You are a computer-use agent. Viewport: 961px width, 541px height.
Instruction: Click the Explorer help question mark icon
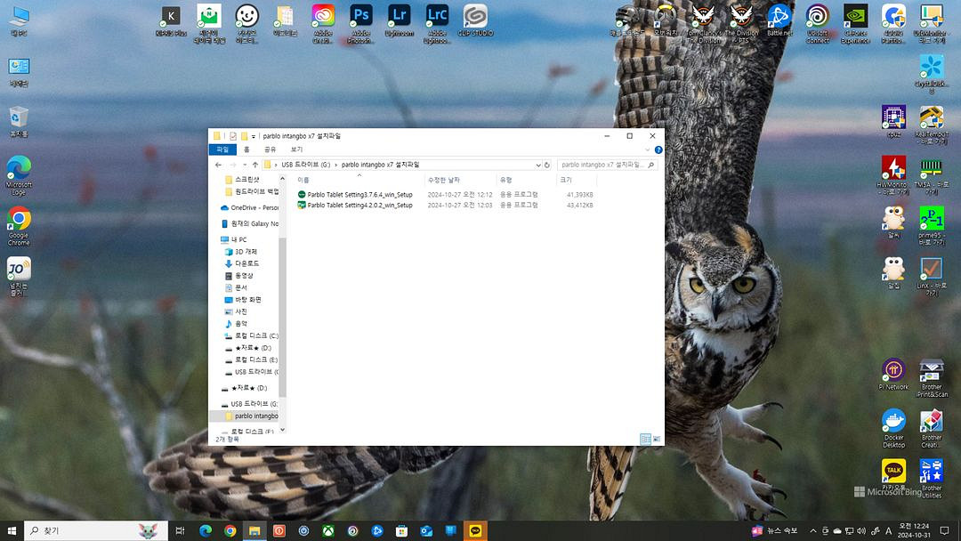658,149
